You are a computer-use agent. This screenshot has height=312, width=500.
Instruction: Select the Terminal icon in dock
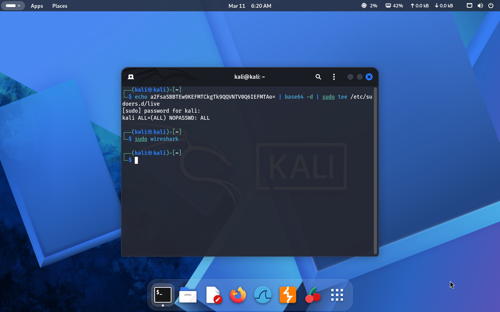click(163, 295)
